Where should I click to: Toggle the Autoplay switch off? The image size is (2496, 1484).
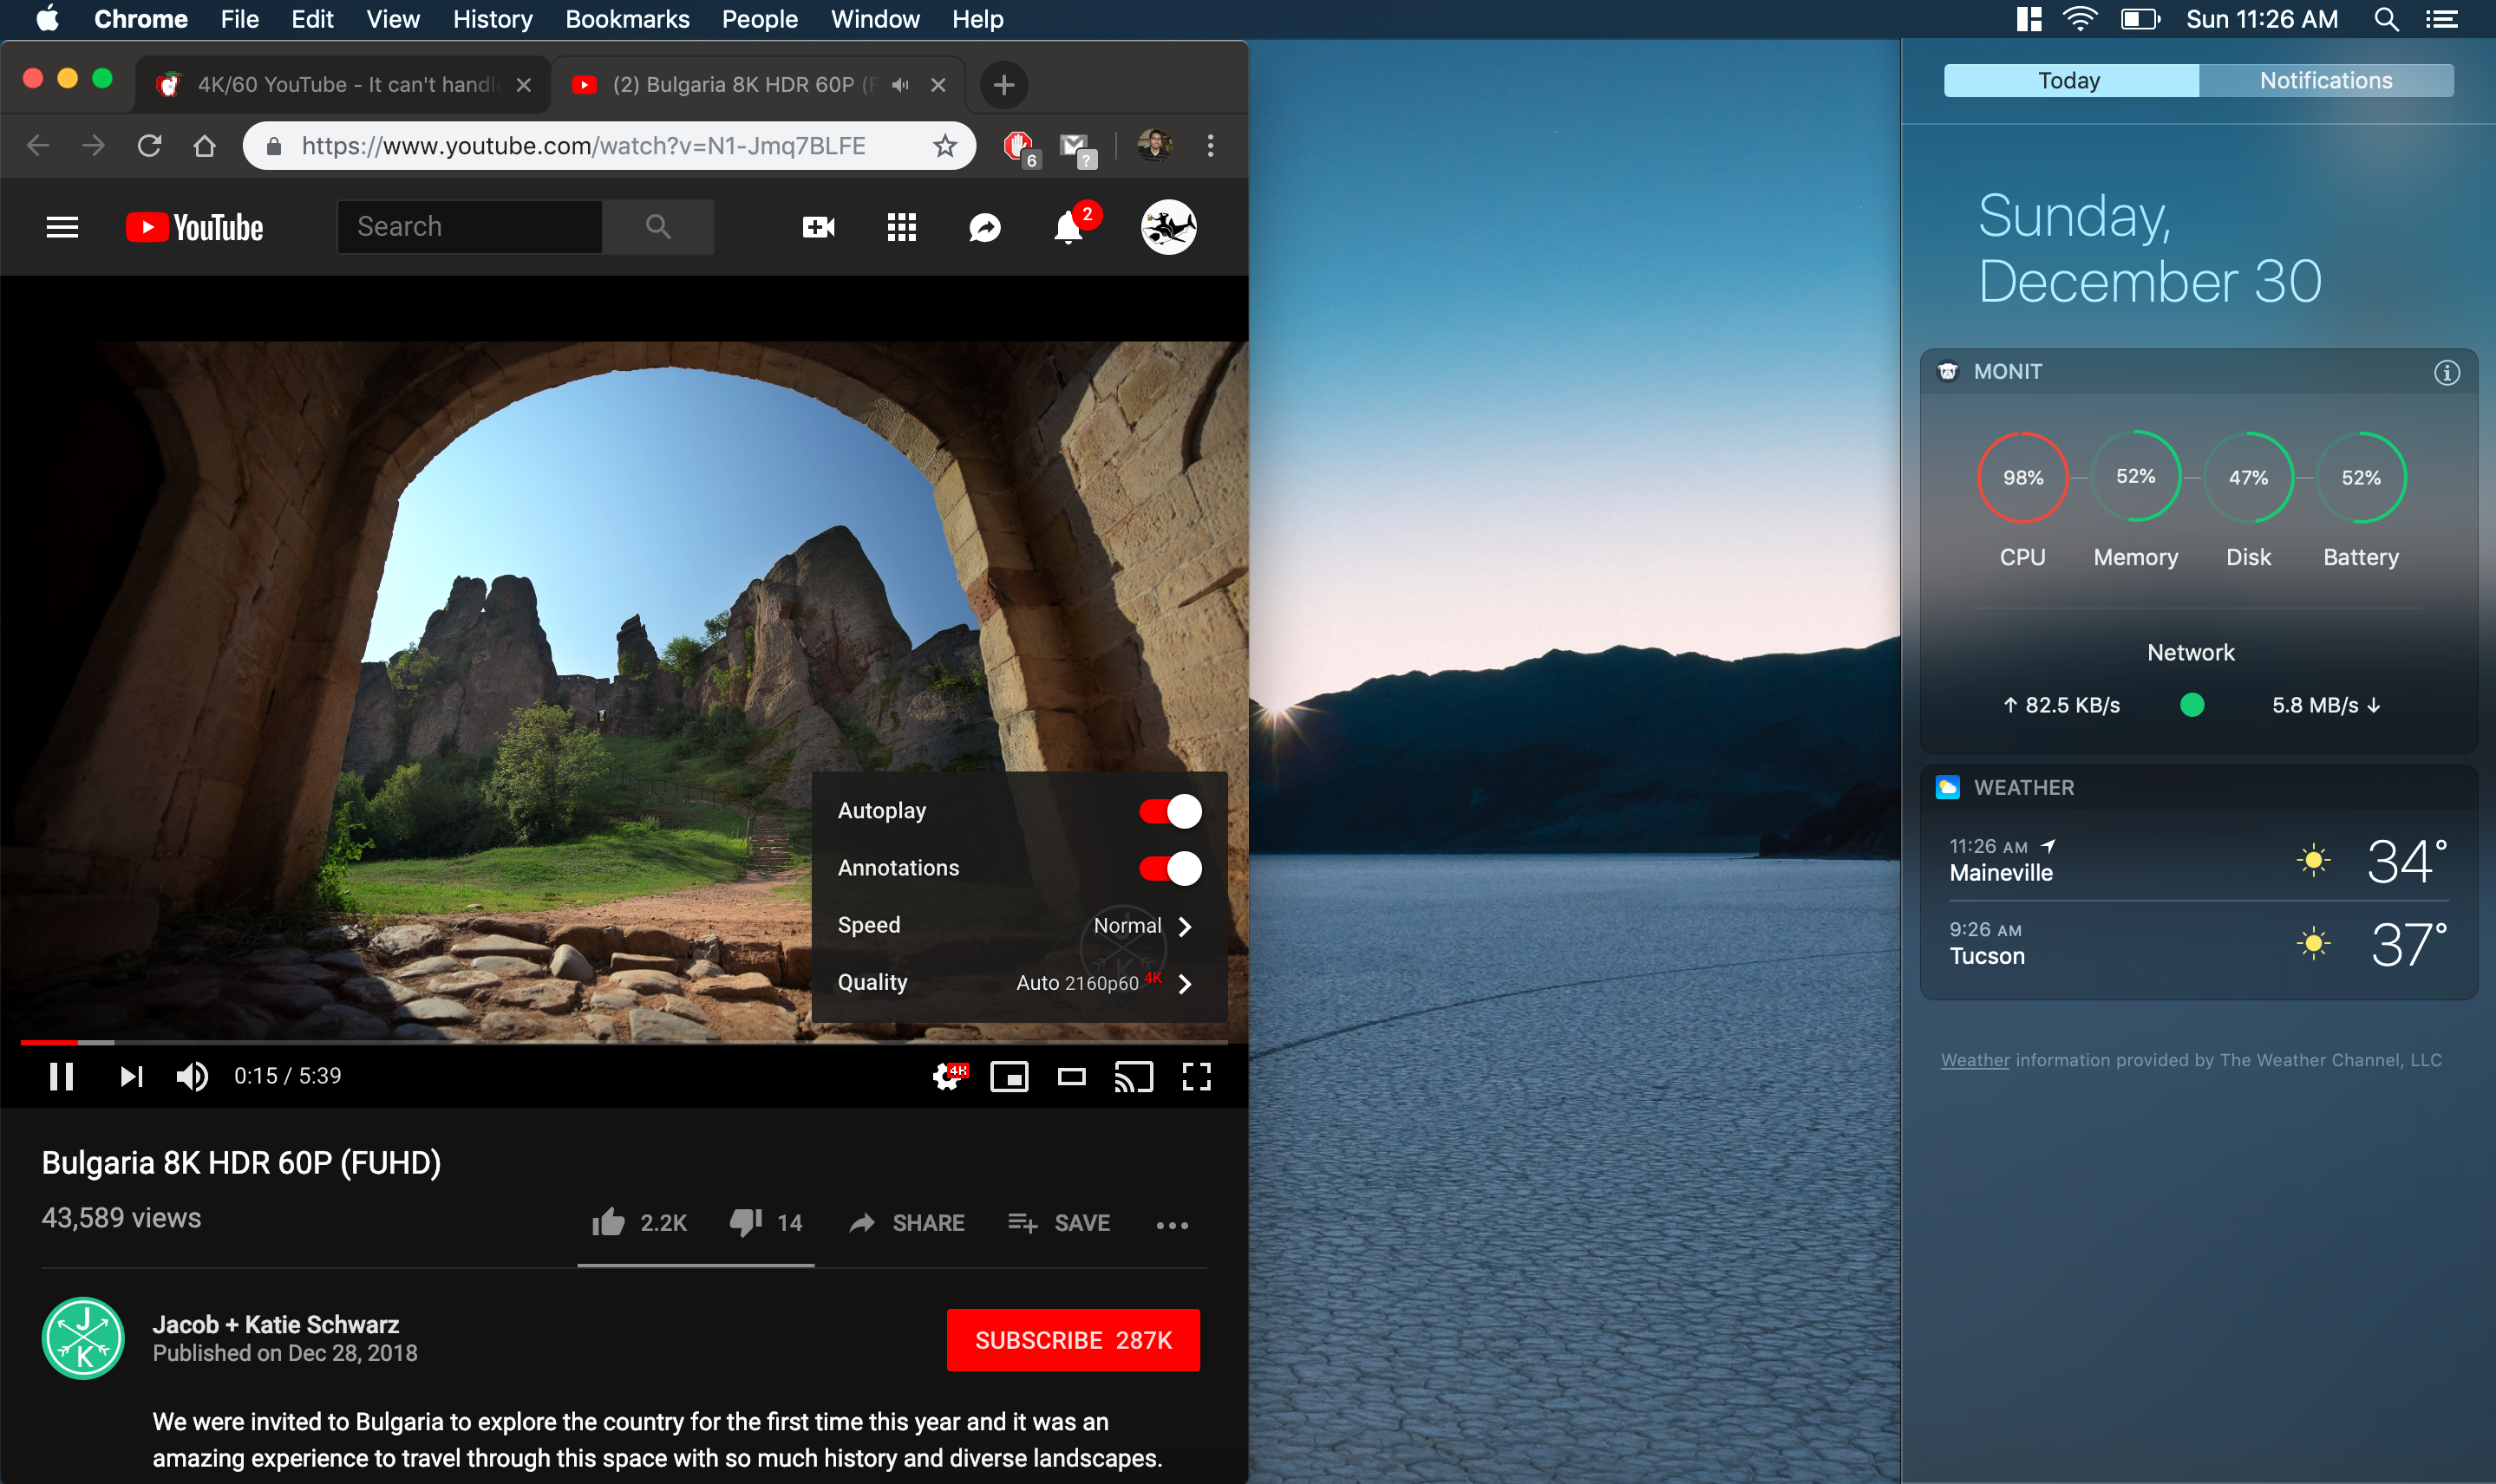pyautogui.click(x=1169, y=811)
